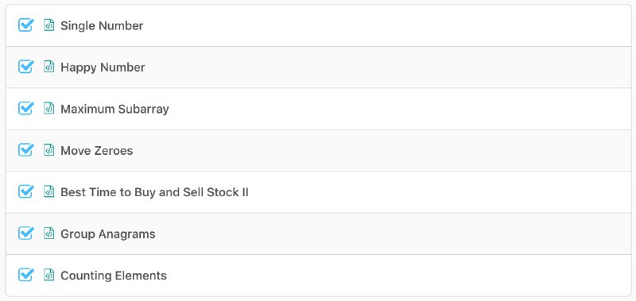
Task: Click the code file icon beside Counting Elements
Action: click(x=49, y=275)
